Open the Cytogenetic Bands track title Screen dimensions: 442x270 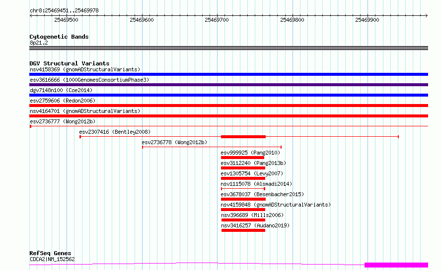coord(59,37)
